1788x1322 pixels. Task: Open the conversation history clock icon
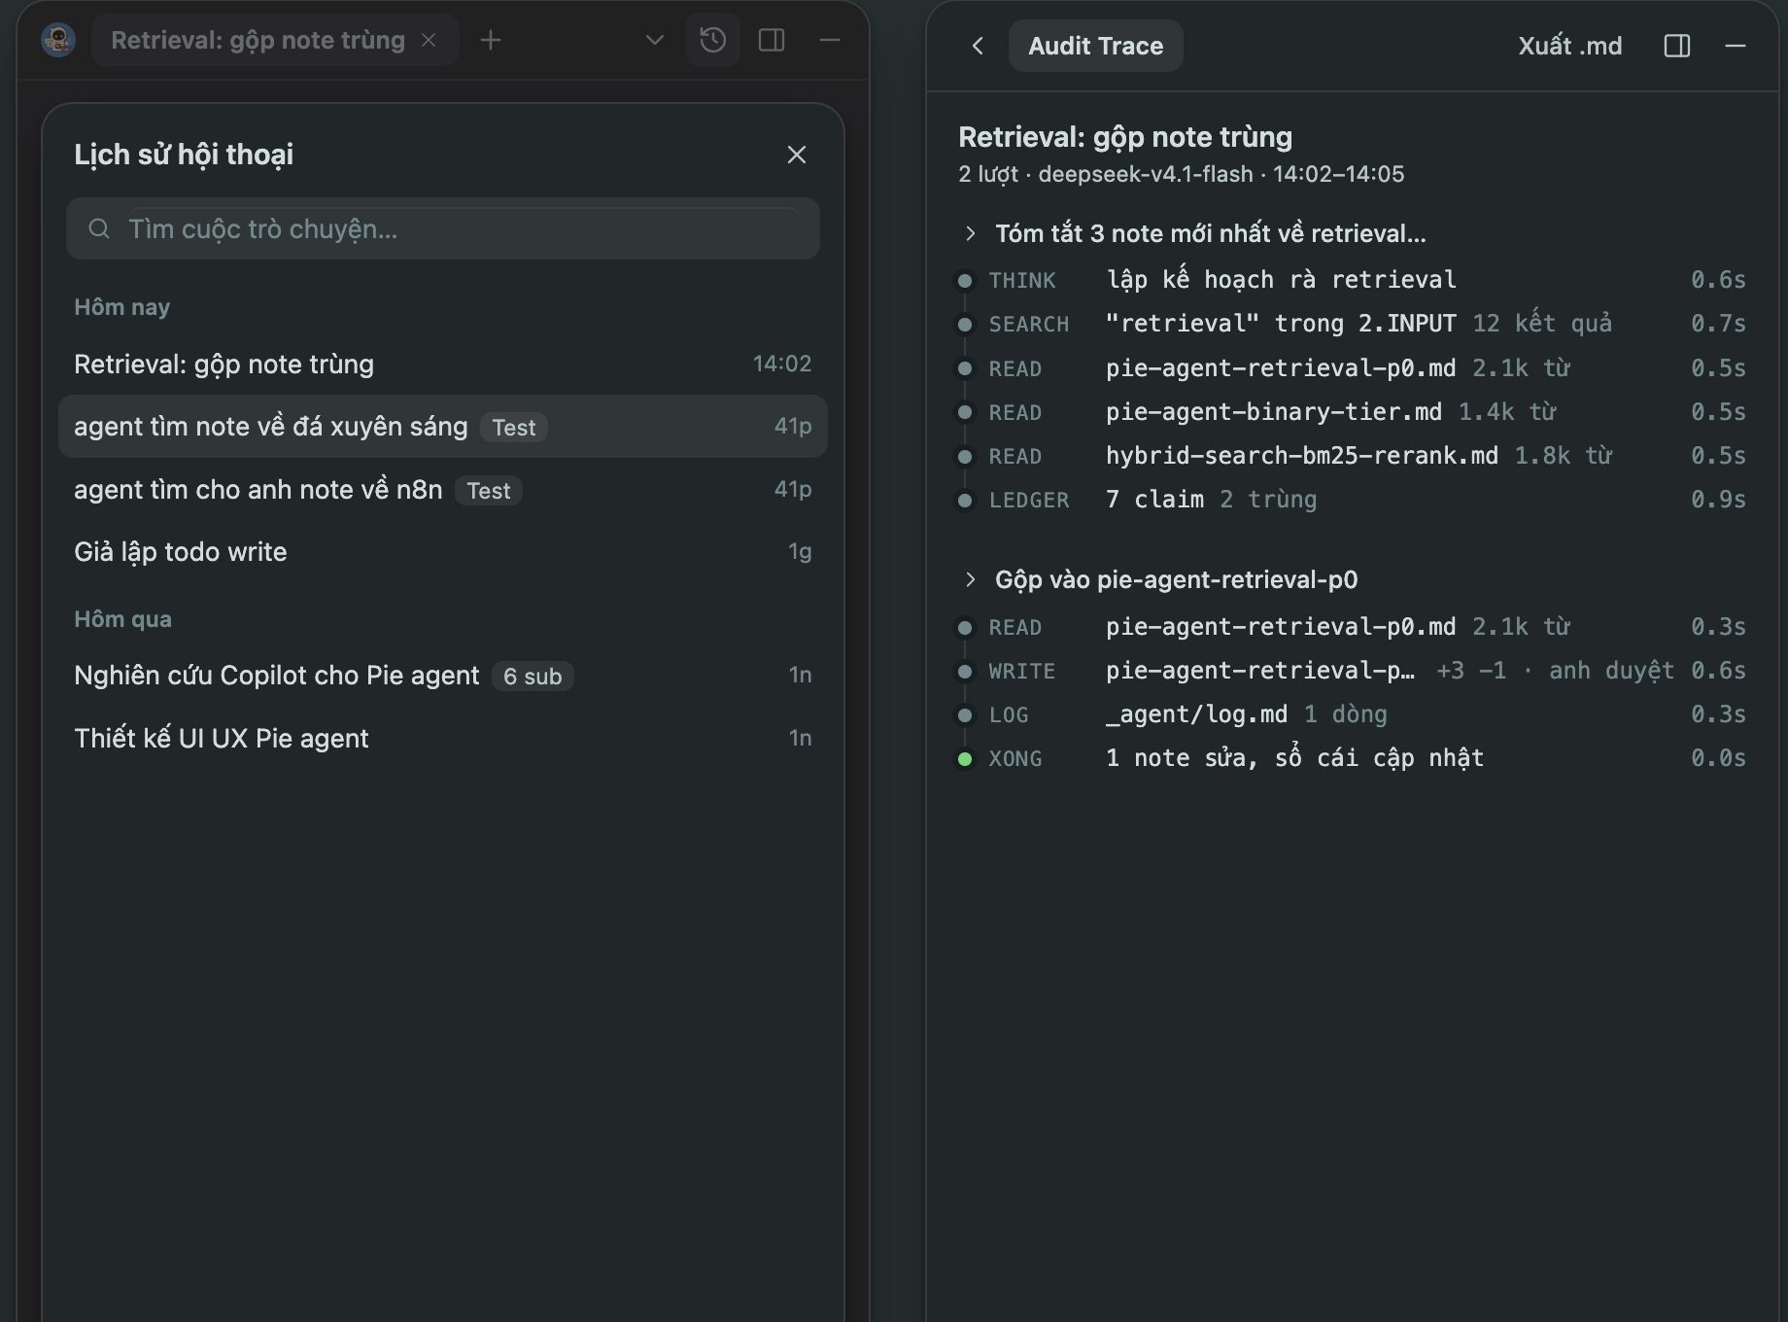(x=712, y=40)
